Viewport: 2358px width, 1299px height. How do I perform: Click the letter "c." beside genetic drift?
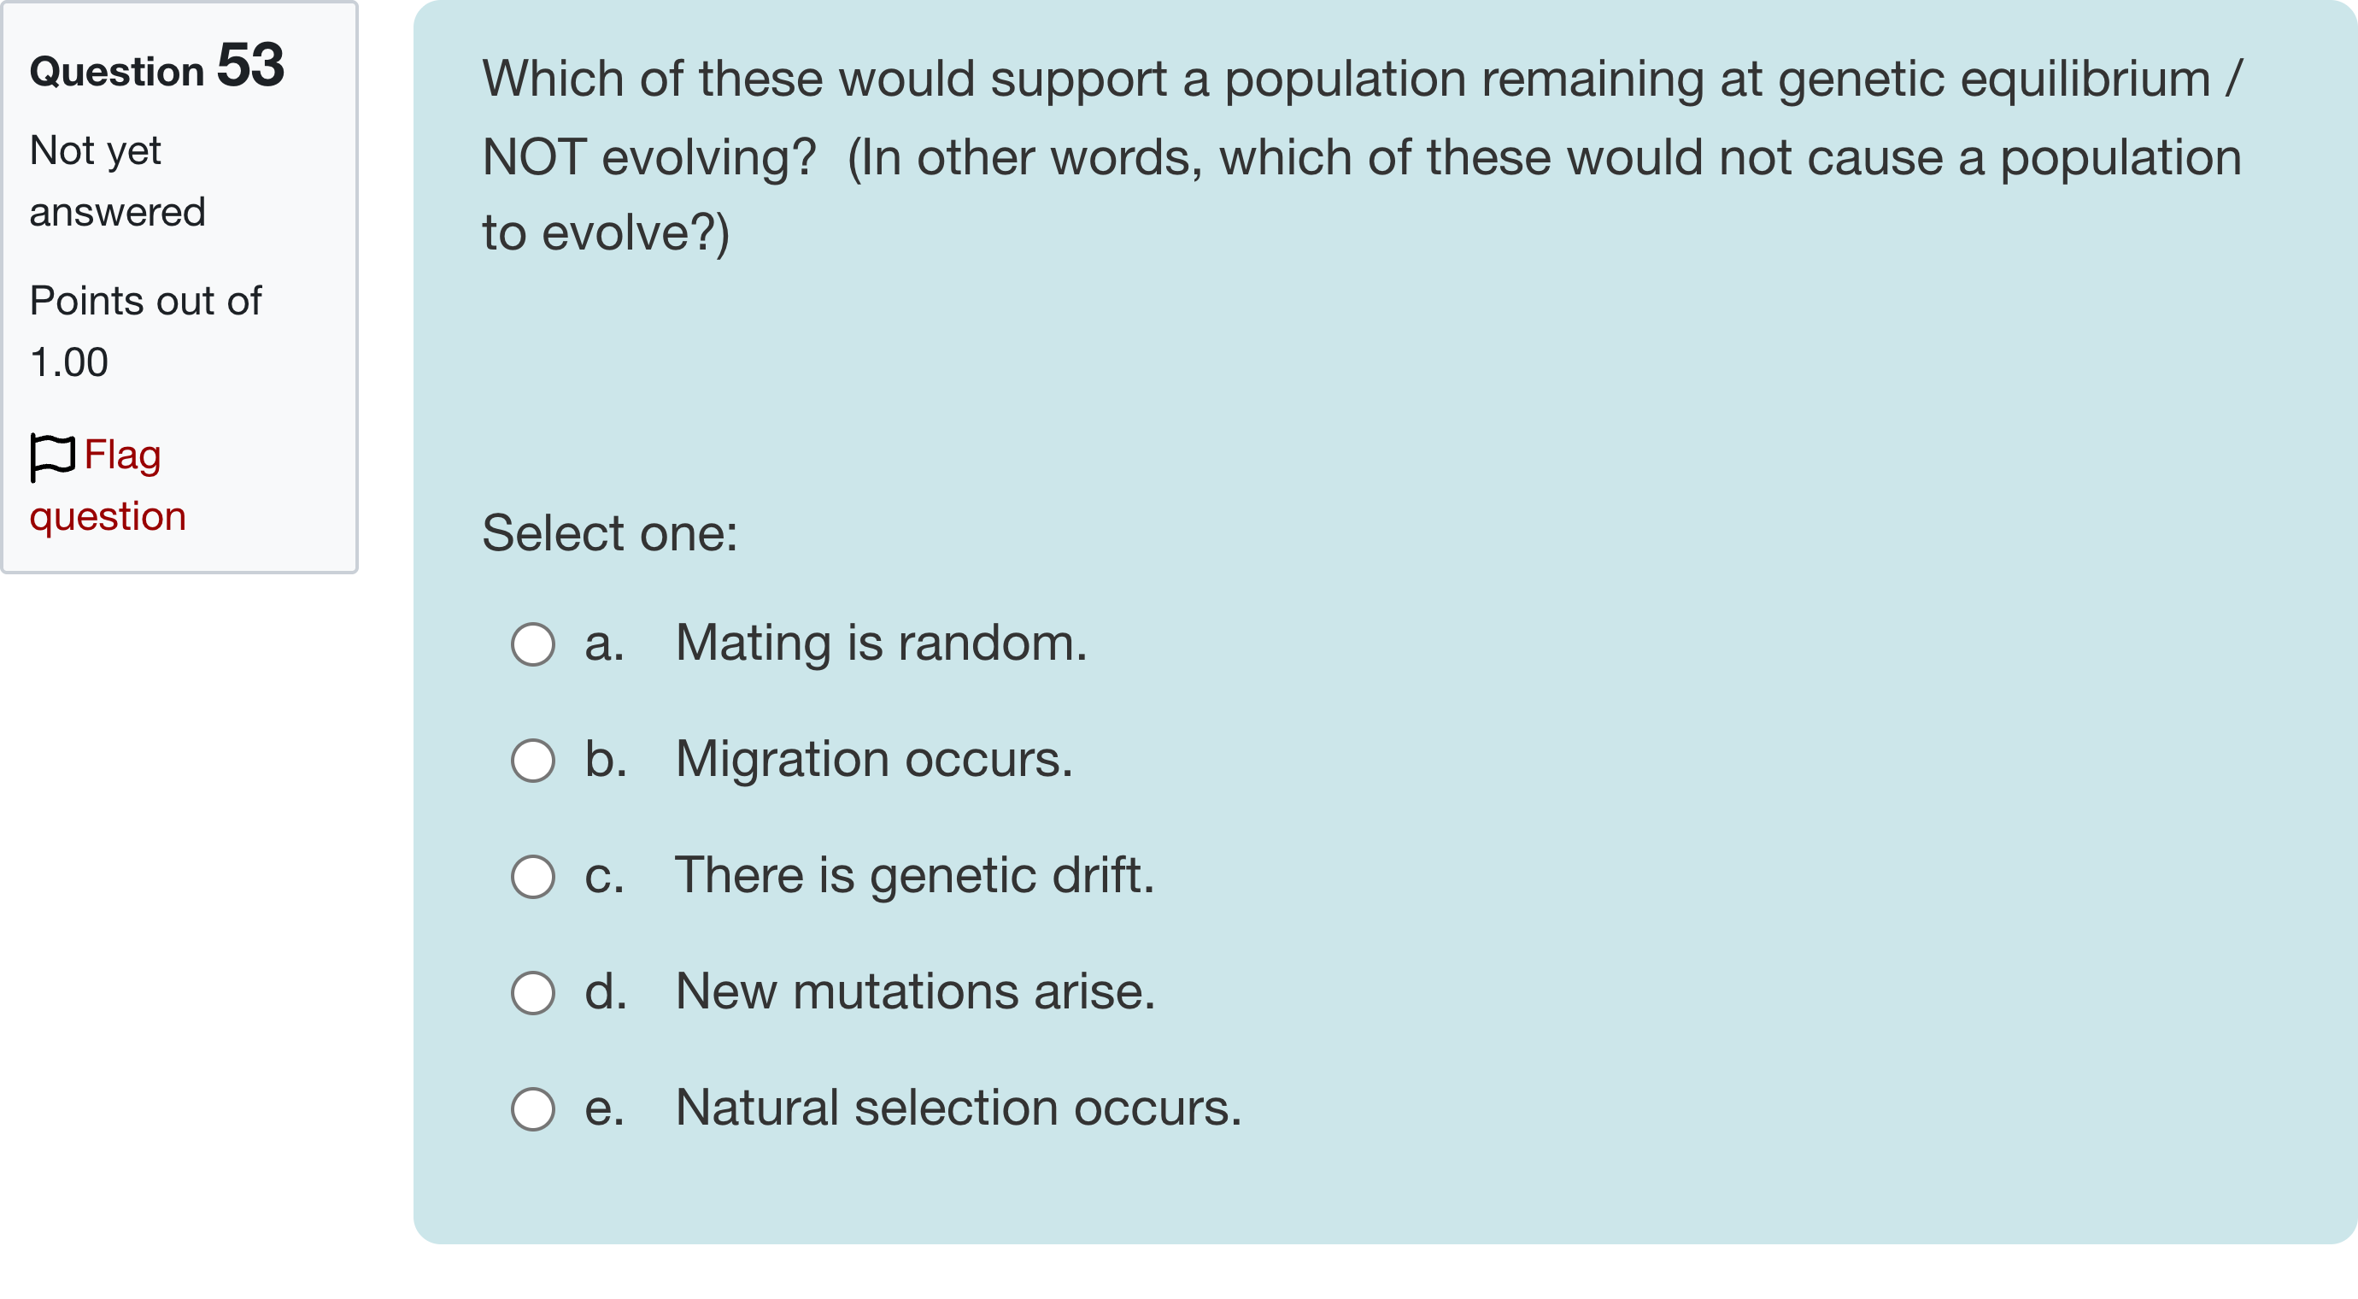point(604,875)
